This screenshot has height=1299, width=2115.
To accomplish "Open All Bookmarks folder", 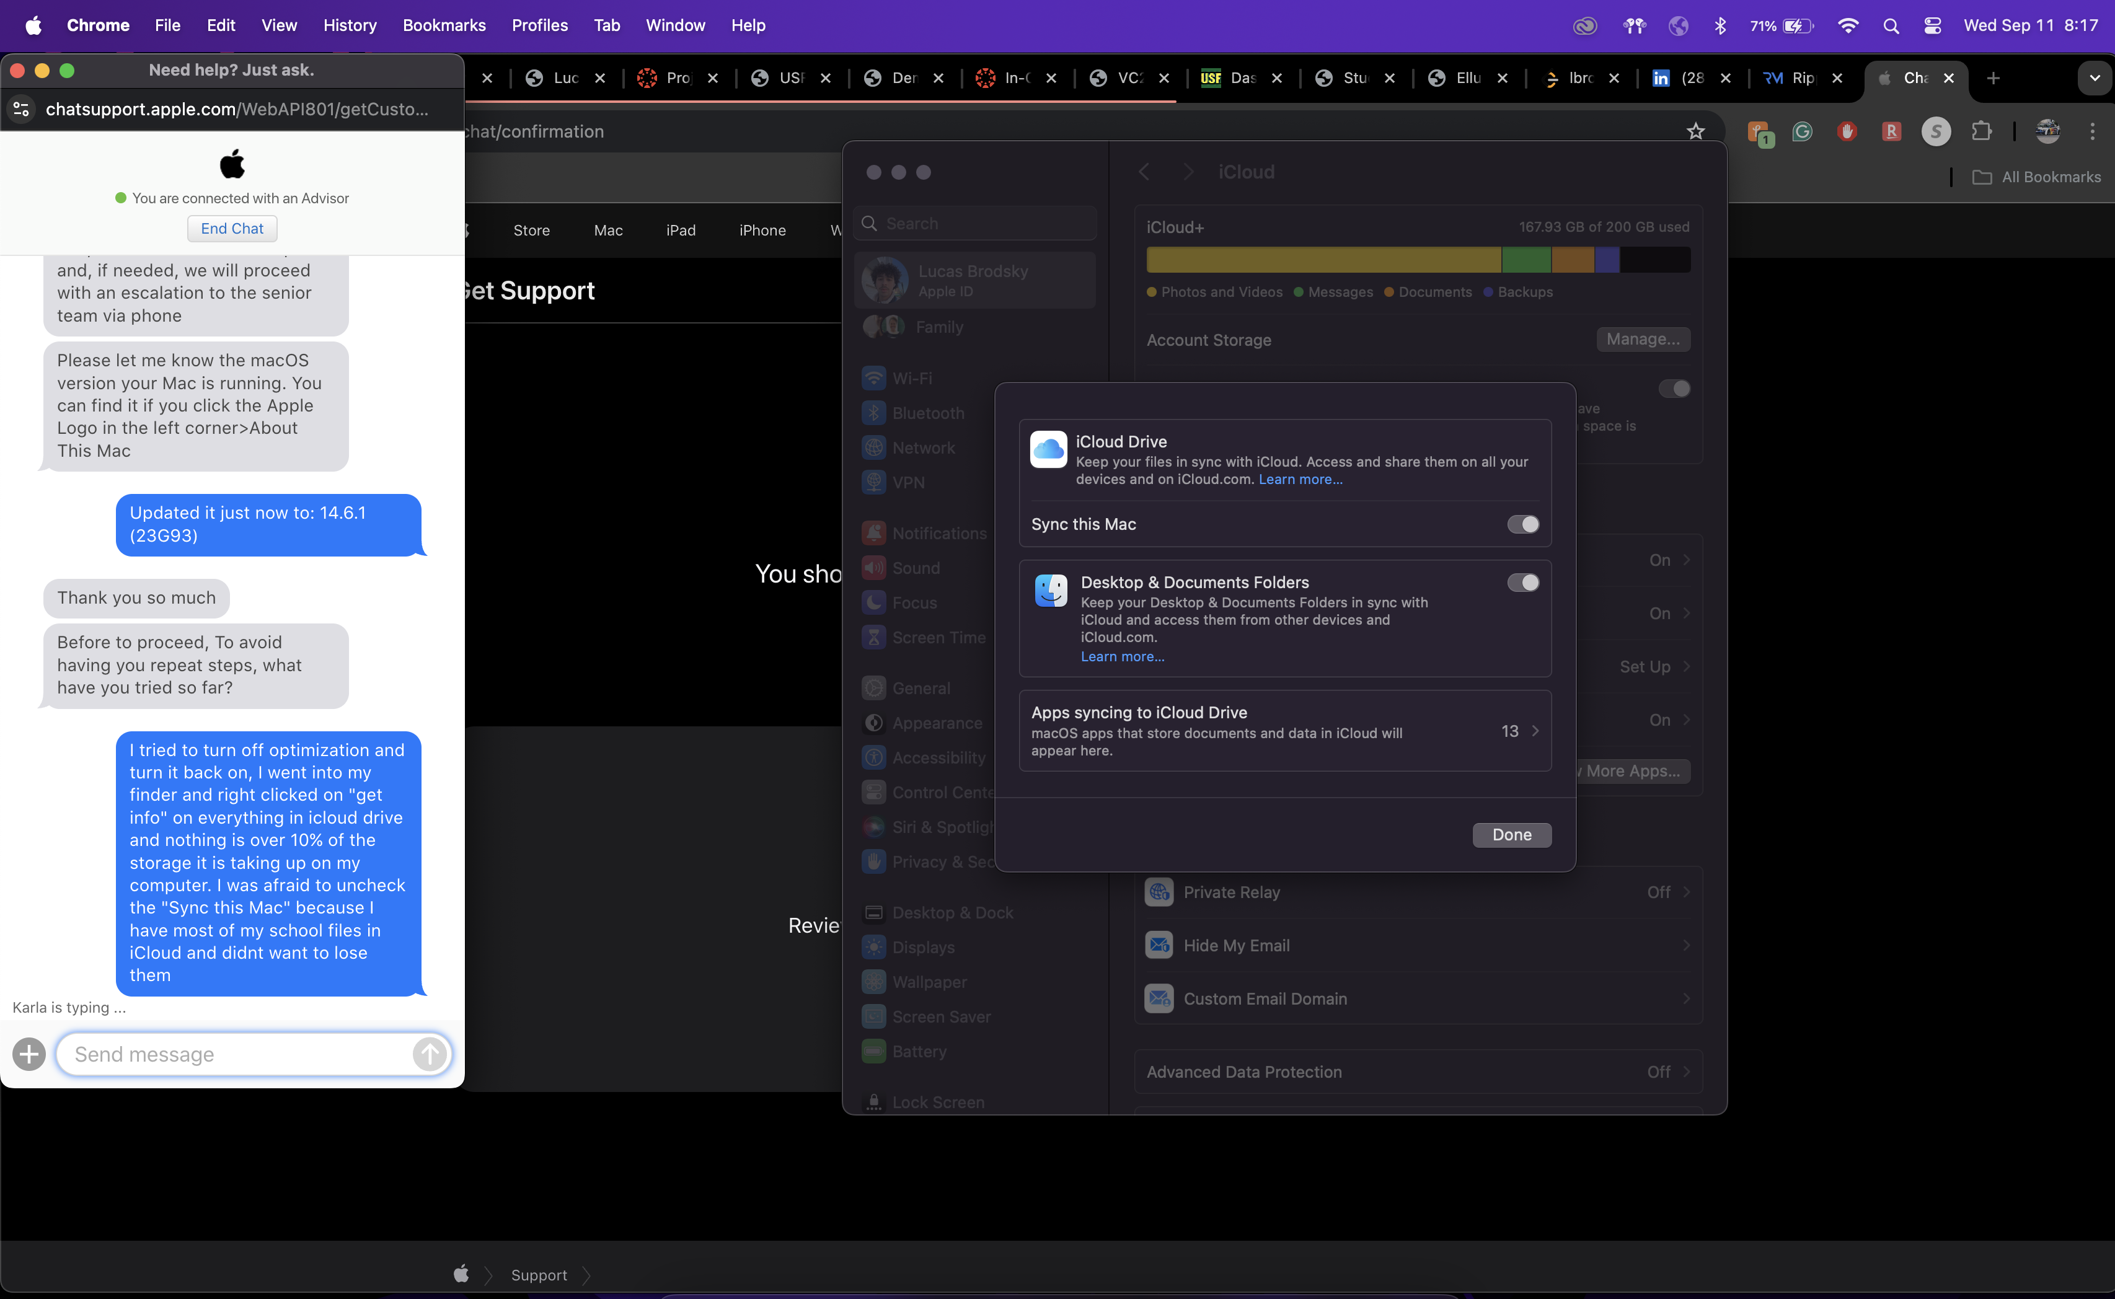I will (2036, 177).
